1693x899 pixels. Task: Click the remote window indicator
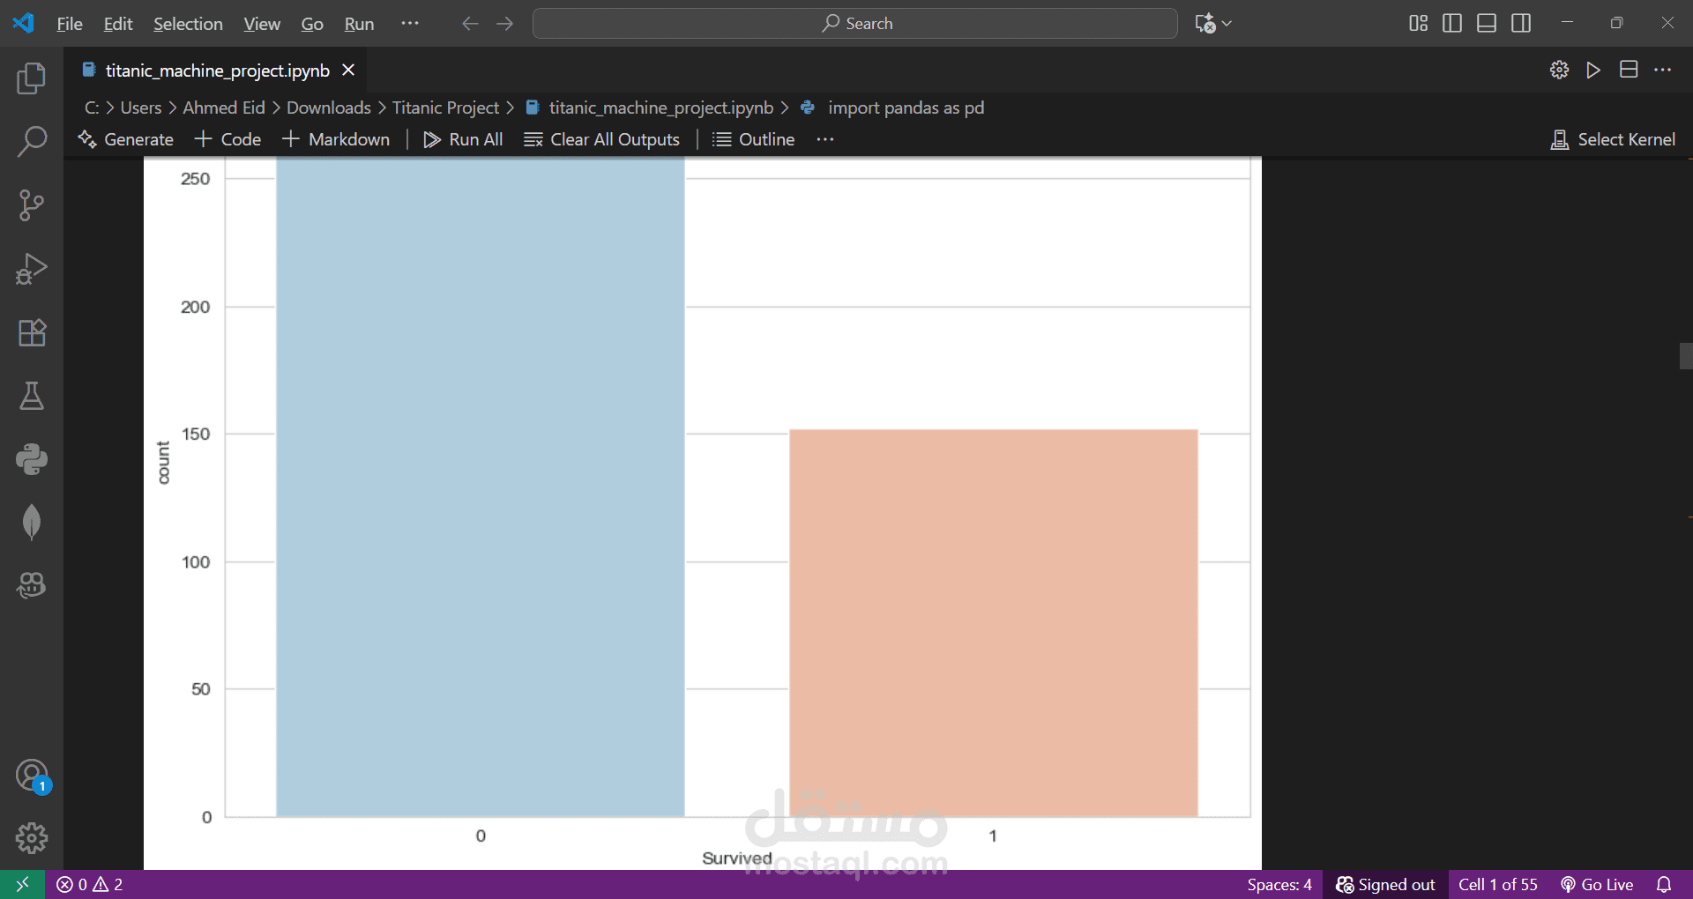[22, 884]
